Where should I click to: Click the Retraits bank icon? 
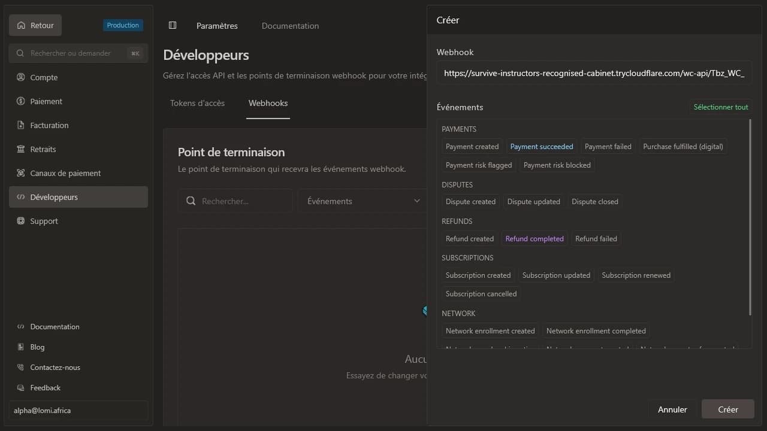tap(21, 149)
